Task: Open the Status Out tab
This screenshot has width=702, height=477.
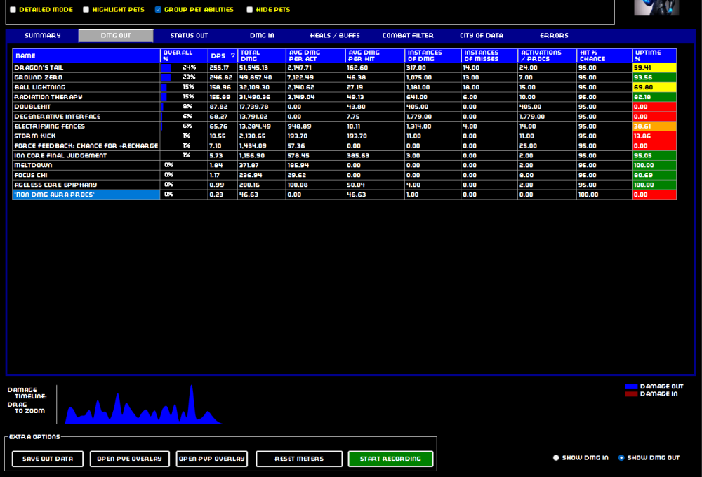Action: pos(189,36)
